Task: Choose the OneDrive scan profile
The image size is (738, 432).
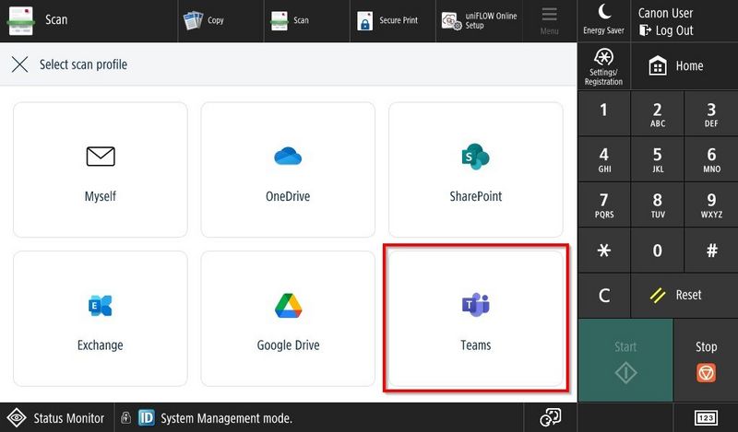Action: [288, 169]
